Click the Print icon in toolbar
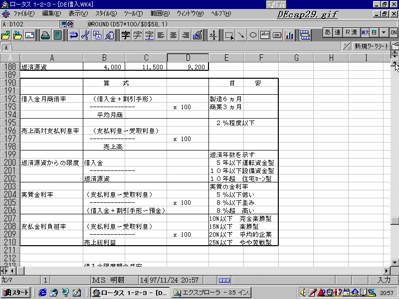 pyautogui.click(x=45, y=35)
